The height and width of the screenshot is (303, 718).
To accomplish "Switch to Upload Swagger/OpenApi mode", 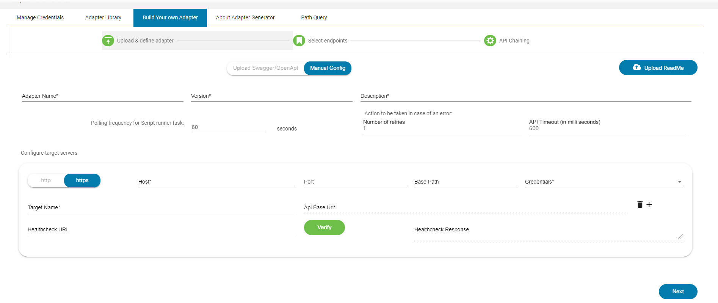I will tap(265, 68).
